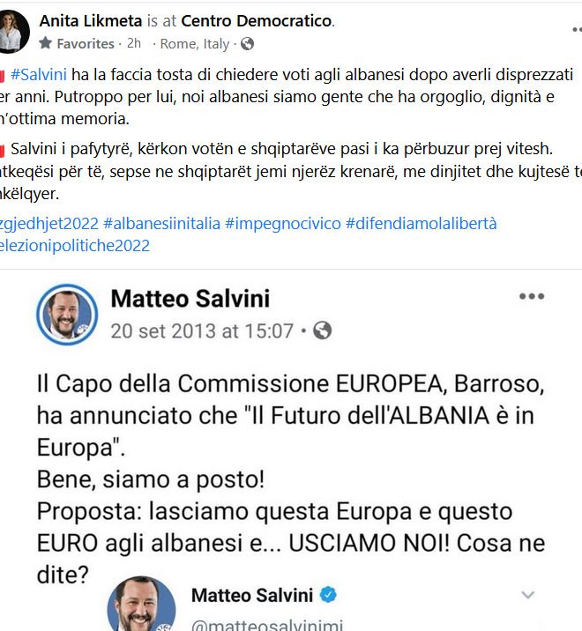582x631 pixels.
Task: Open the #Salvini hashtag
Action: point(39,74)
